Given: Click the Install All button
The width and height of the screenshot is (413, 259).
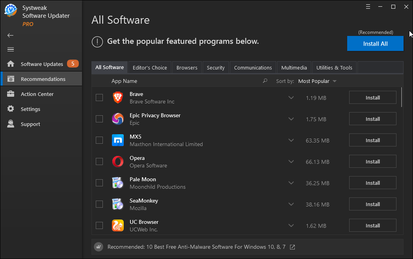Looking at the screenshot, I should [x=375, y=43].
